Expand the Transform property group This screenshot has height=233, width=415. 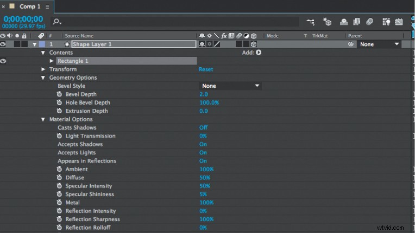pyautogui.click(x=43, y=69)
